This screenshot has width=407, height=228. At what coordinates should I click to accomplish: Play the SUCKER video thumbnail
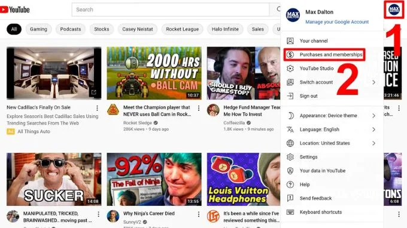[54, 179]
